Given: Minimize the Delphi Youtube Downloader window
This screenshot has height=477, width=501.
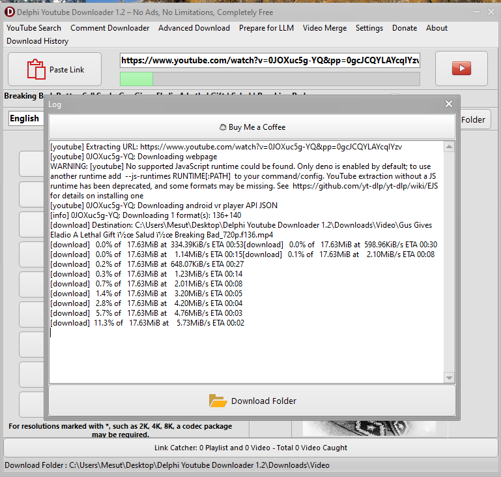Looking at the screenshot, I should tap(476, 12).
